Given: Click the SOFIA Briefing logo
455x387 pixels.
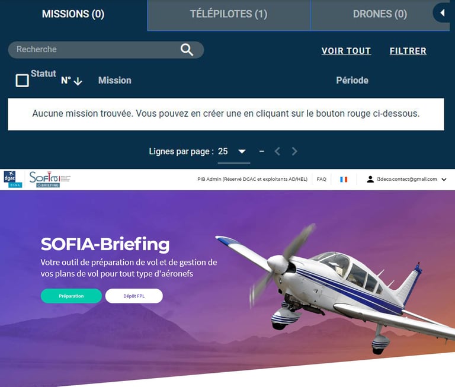Looking at the screenshot, I should (x=50, y=179).
